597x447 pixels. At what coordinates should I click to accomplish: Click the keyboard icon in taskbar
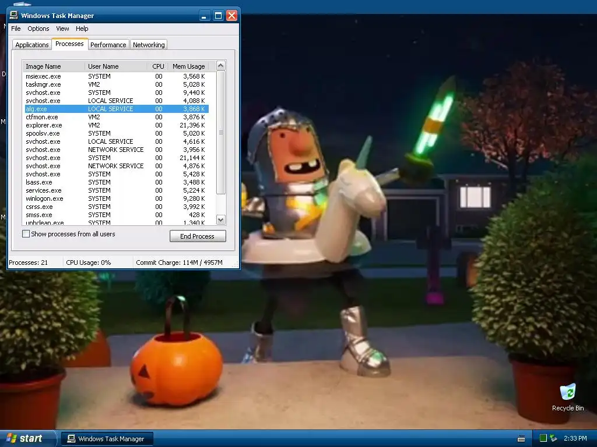[x=521, y=439]
